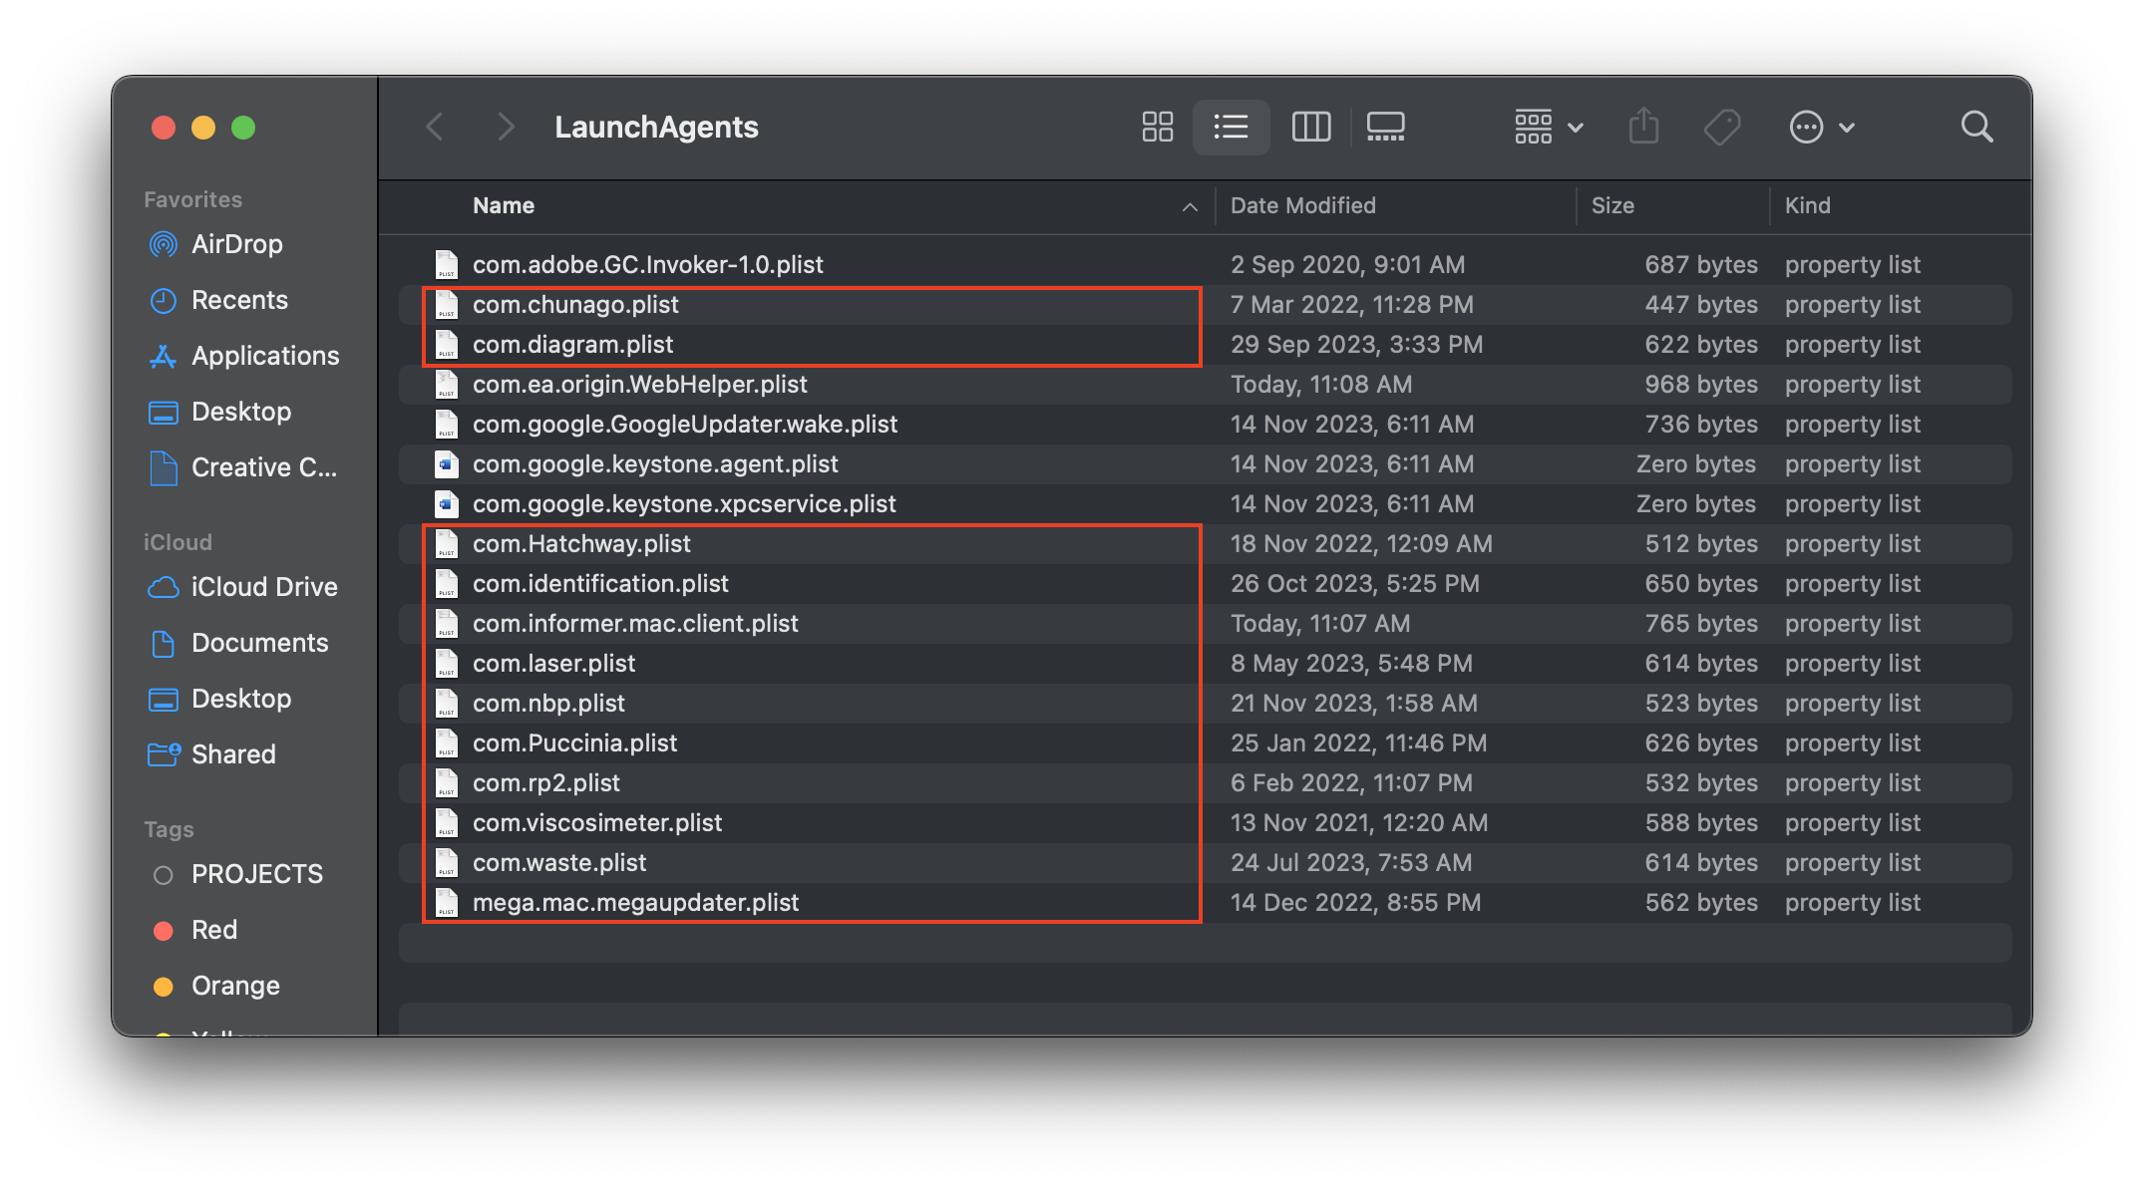Switch to gallery view
Screen dimensions: 2144x1184
coord(1385,127)
